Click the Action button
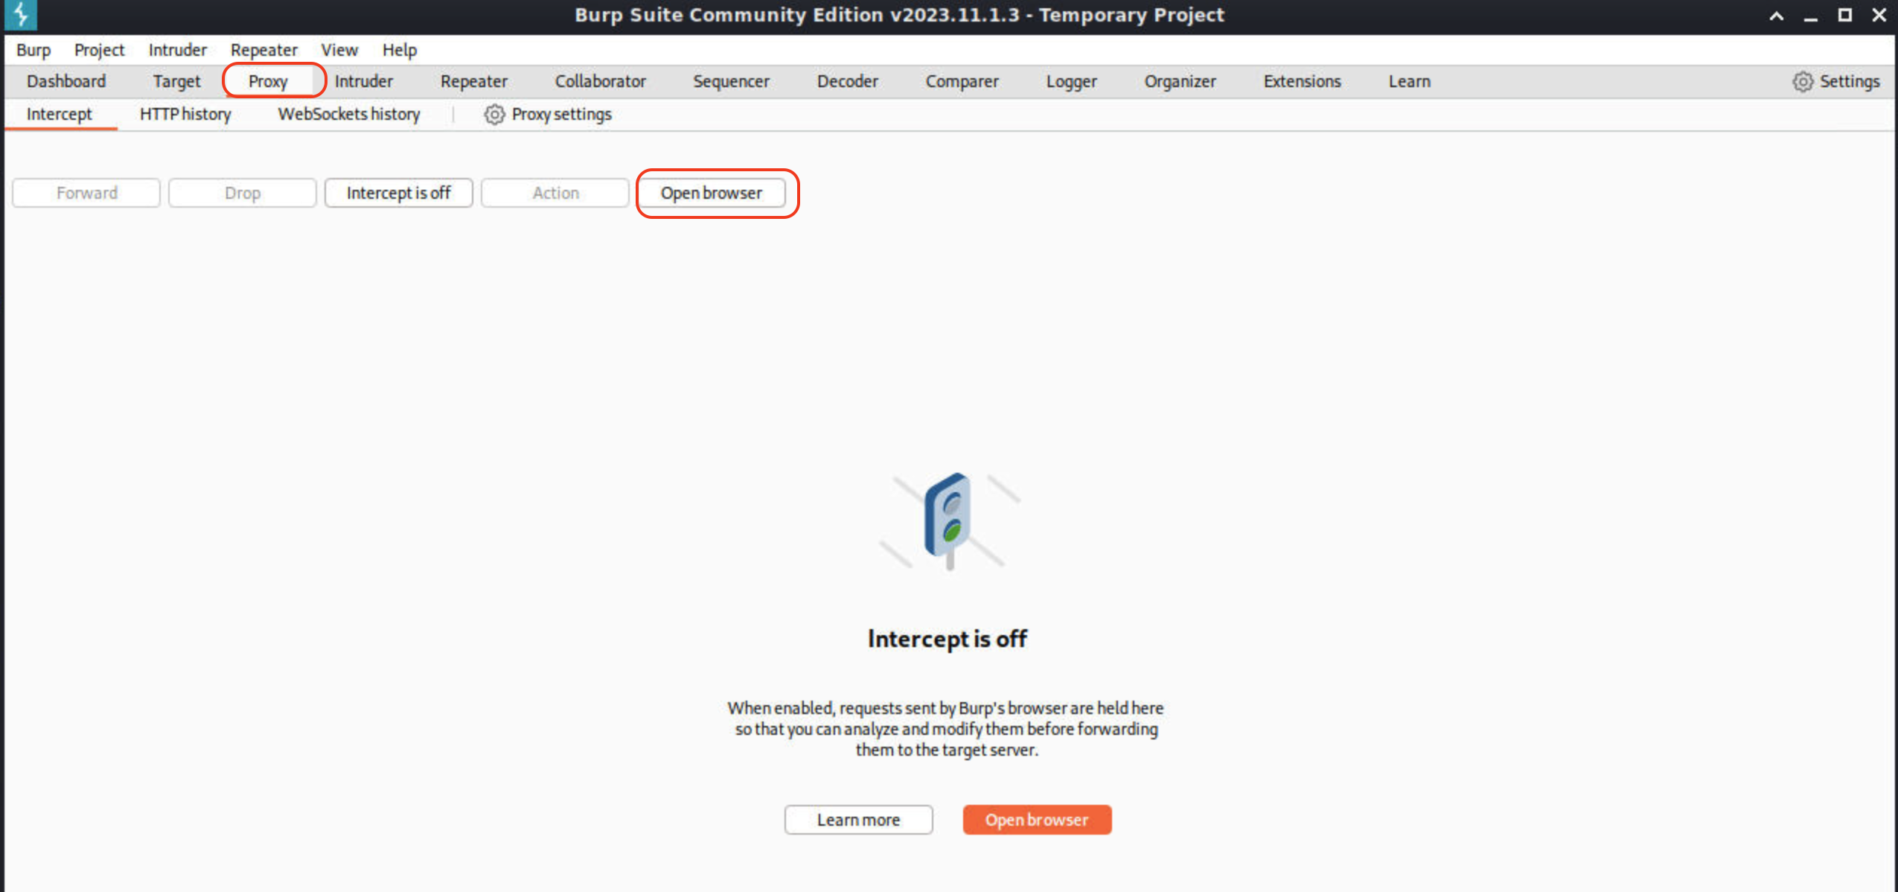The height and width of the screenshot is (892, 1898). click(x=555, y=193)
